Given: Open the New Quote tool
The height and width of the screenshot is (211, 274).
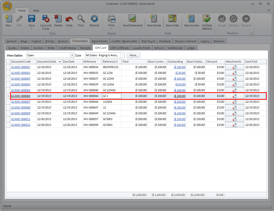Looking at the screenshot, I should 154,19.
